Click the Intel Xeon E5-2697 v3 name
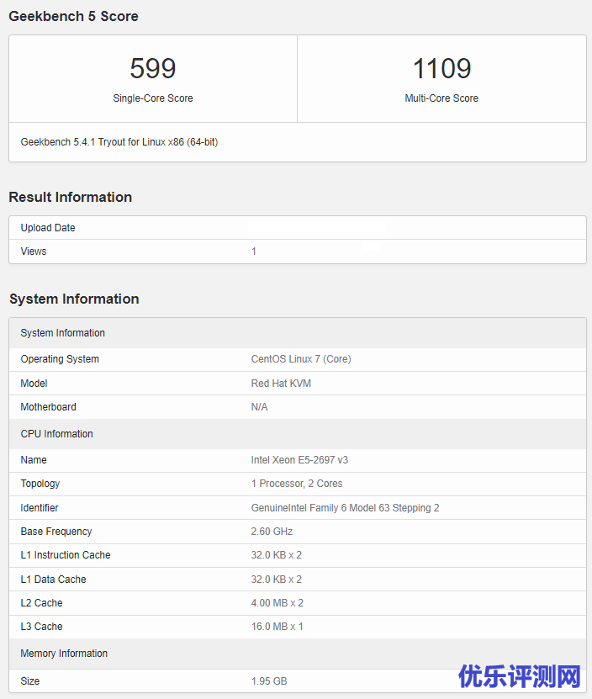This screenshot has width=592, height=699. (x=299, y=460)
